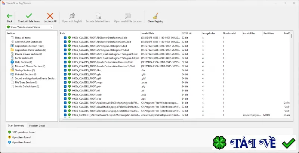
Task: Select the File Types Section icon
Action: pos(12,82)
